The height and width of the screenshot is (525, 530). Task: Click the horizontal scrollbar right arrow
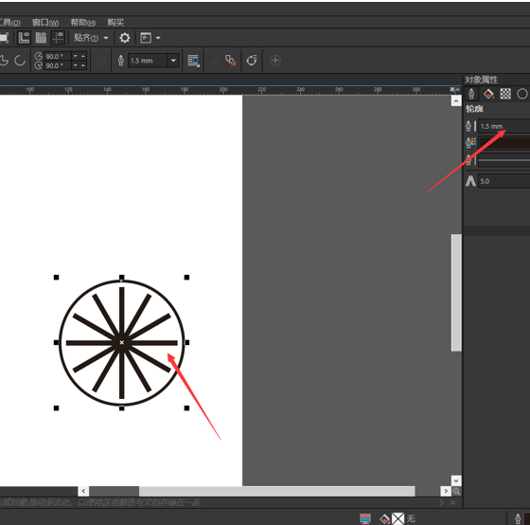446,491
